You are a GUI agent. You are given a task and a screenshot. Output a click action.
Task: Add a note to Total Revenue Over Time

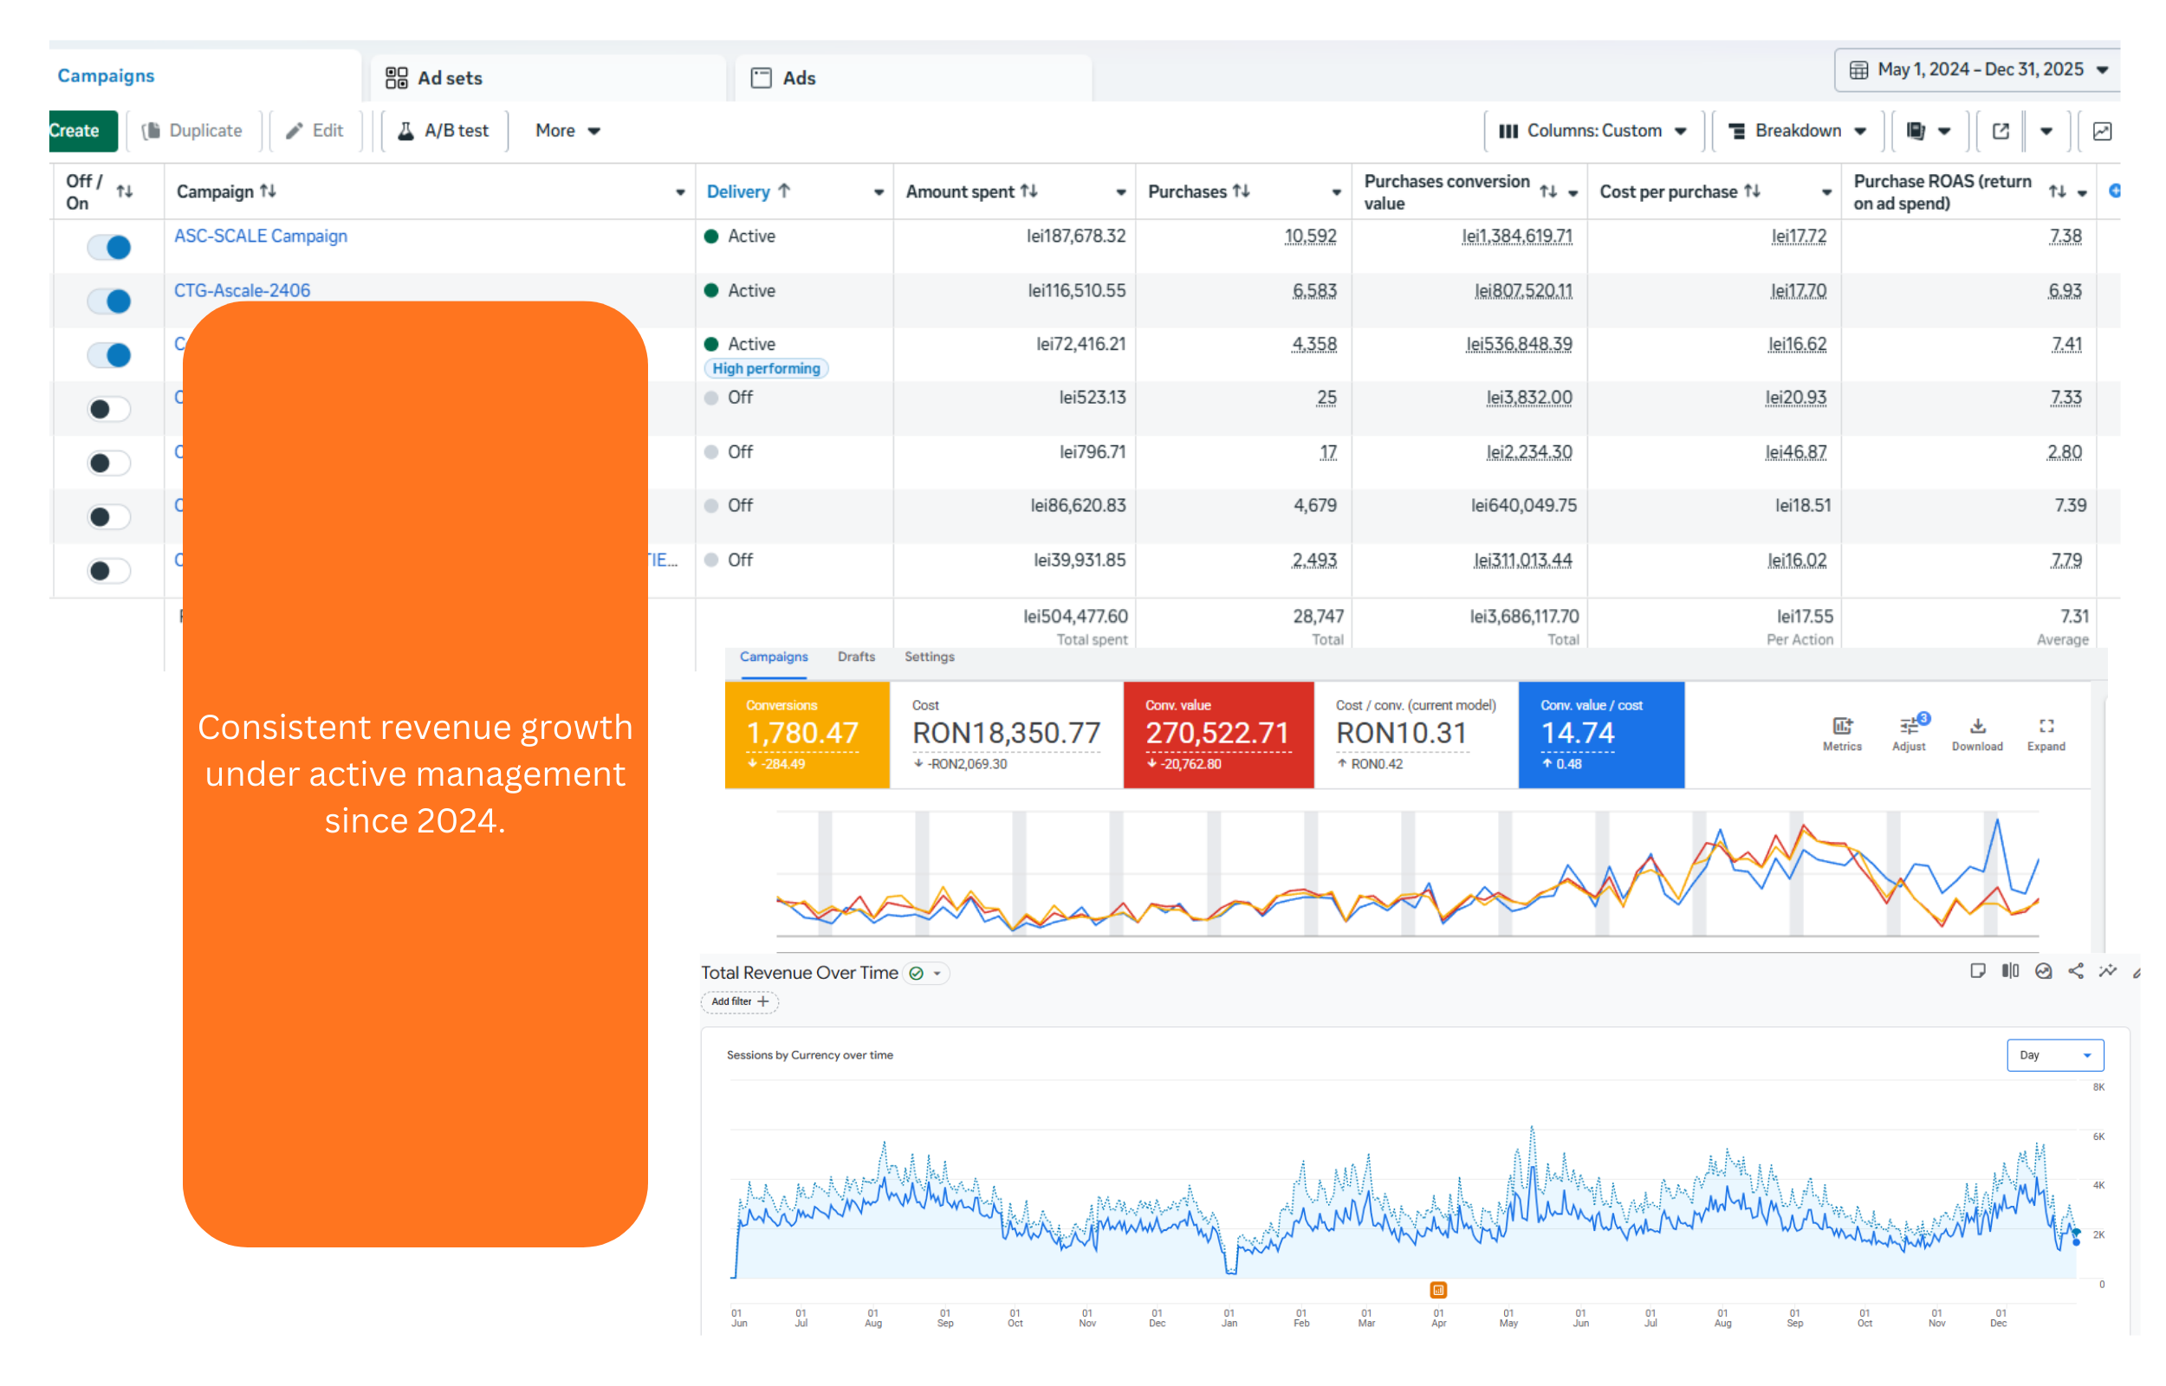coord(1978,972)
